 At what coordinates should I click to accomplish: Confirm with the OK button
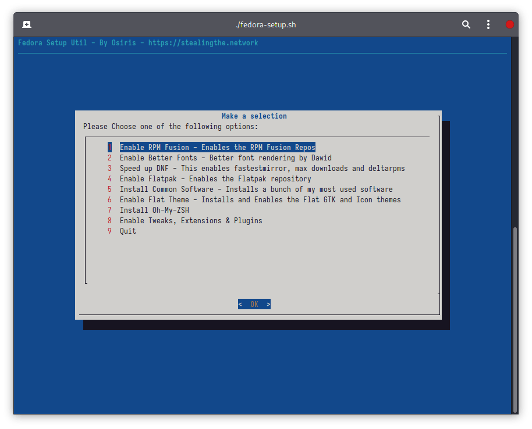pos(254,304)
